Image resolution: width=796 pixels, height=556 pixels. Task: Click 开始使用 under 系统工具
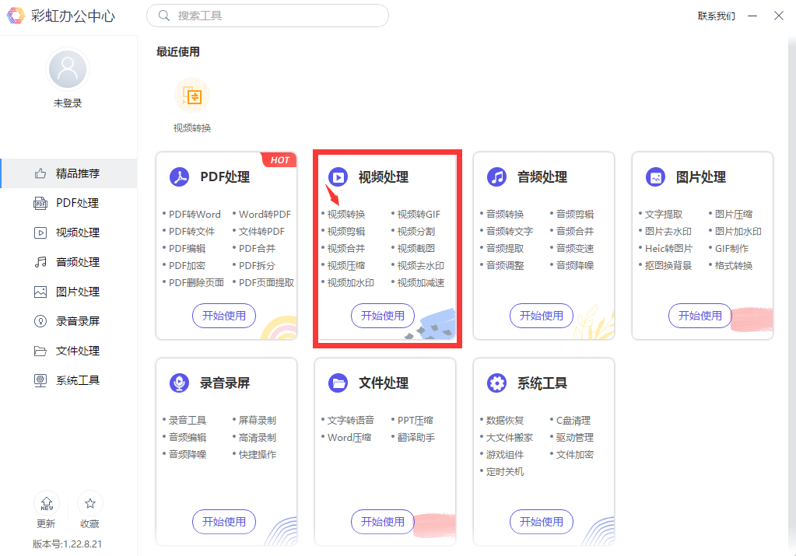(x=541, y=522)
